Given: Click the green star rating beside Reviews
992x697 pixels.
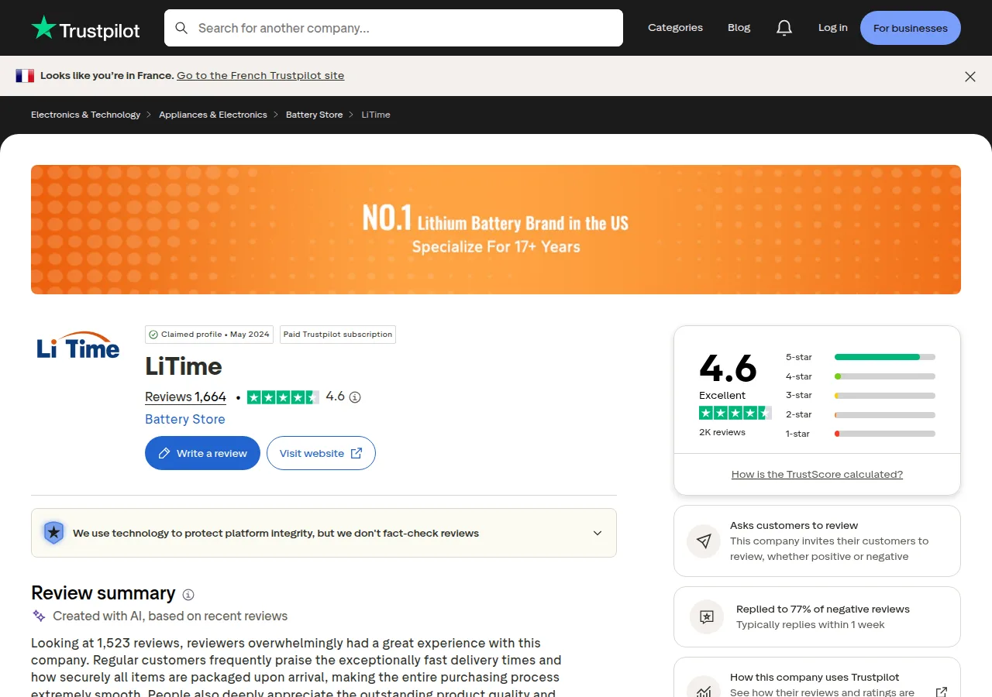Looking at the screenshot, I should (x=283, y=397).
